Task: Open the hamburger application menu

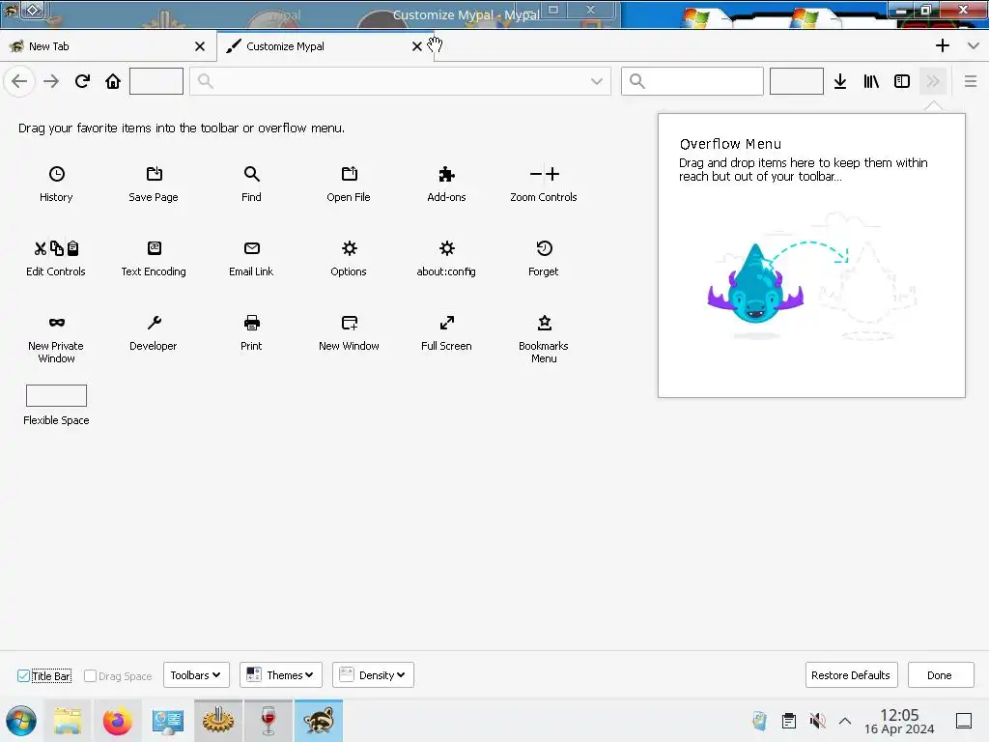Action: coord(971,81)
